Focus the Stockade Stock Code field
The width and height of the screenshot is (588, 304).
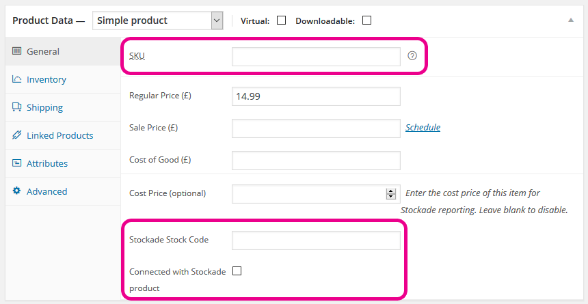point(316,240)
